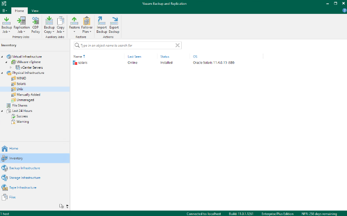Open the Help question mark icon
347x216 pixels.
(344, 10)
